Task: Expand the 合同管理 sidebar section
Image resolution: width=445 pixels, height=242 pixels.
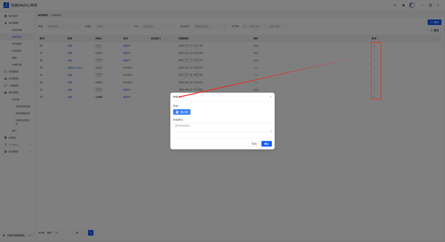Action: 17,79
